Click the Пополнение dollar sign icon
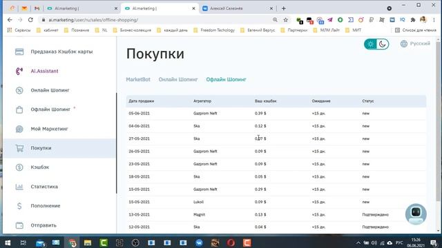442x248 pixels. pyautogui.click(x=19, y=206)
